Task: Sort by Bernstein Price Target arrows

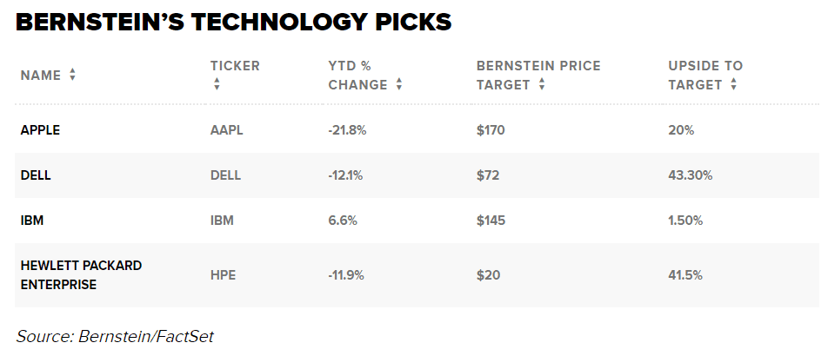Action: 542,85
